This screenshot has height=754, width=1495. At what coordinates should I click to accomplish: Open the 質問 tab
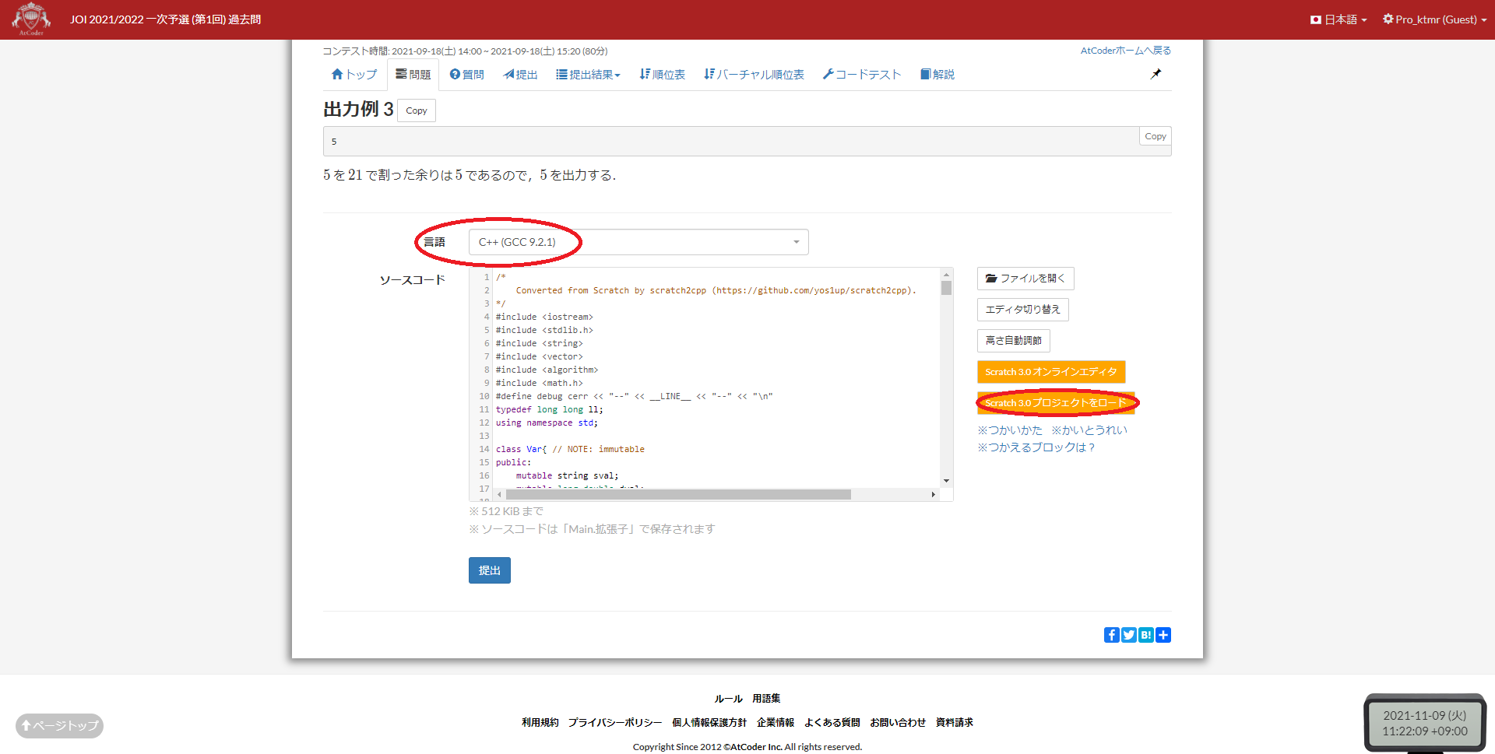[x=466, y=74]
